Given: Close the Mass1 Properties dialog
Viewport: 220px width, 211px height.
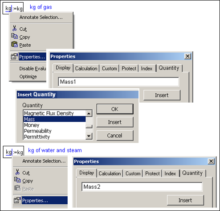Looking at the screenshot, I should pyautogui.click(x=187, y=56).
